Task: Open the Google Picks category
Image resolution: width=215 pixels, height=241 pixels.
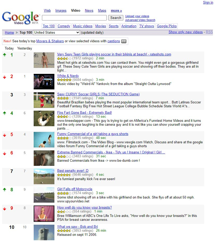Action: point(167,26)
